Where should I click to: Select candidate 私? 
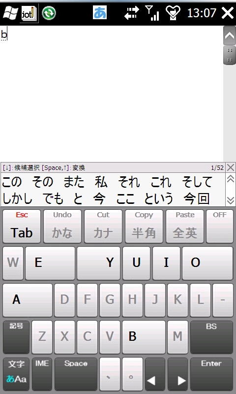[x=101, y=182]
